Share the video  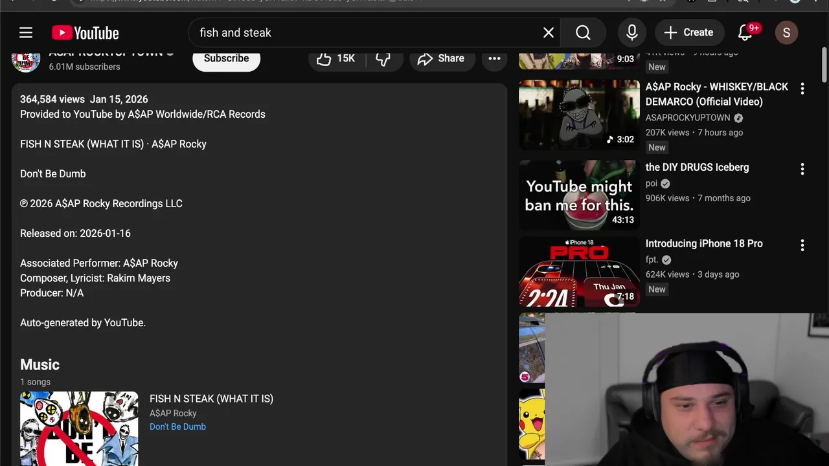coord(441,59)
